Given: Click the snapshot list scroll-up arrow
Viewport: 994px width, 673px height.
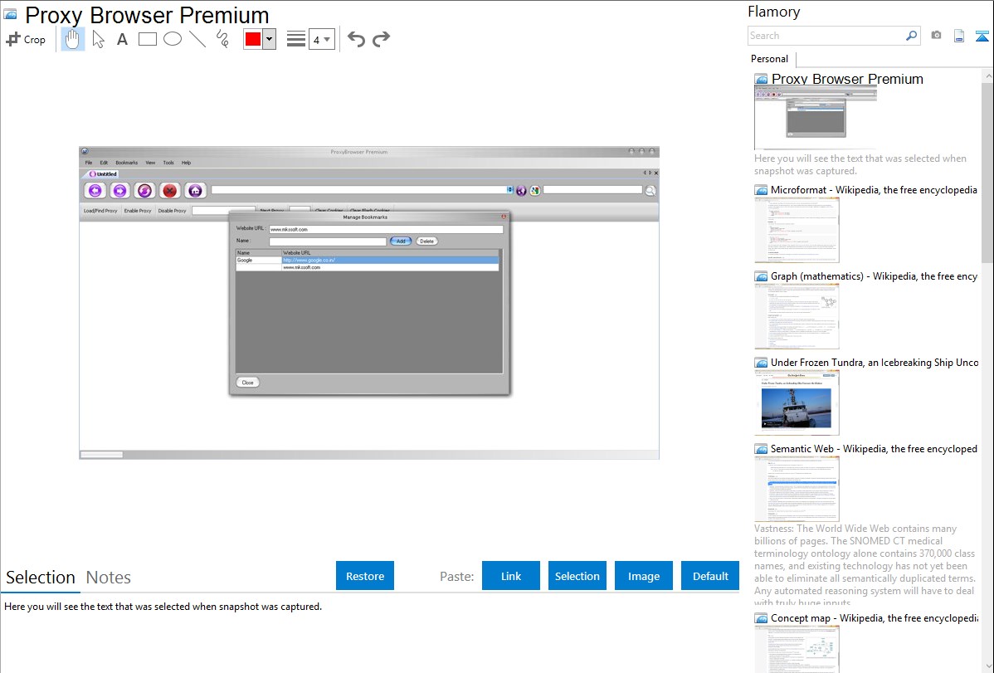Looking at the screenshot, I should point(987,76).
